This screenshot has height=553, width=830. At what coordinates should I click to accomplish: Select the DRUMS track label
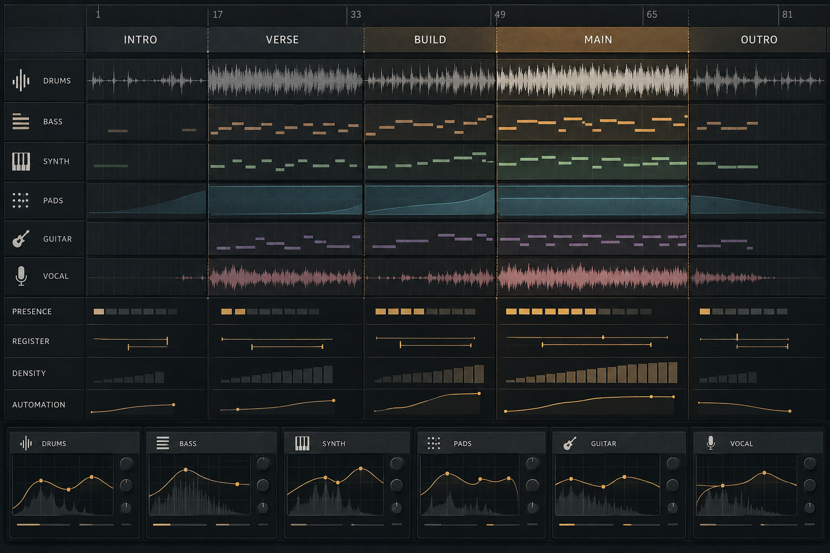coord(57,80)
